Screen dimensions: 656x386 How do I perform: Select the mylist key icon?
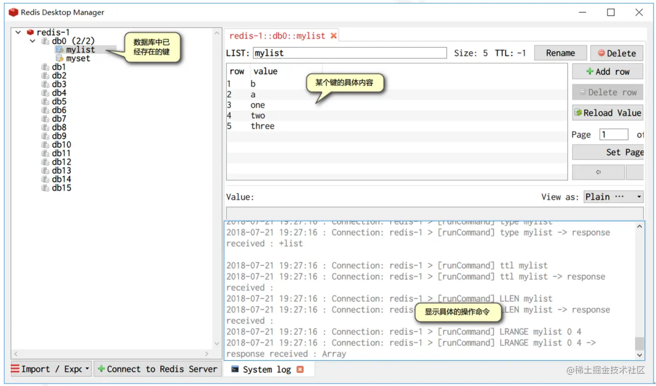[x=59, y=49]
